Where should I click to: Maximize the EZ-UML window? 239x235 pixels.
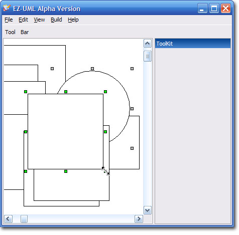click(x=214, y=8)
